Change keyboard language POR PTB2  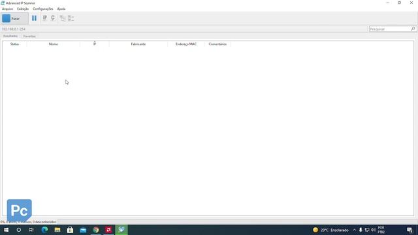point(381,230)
